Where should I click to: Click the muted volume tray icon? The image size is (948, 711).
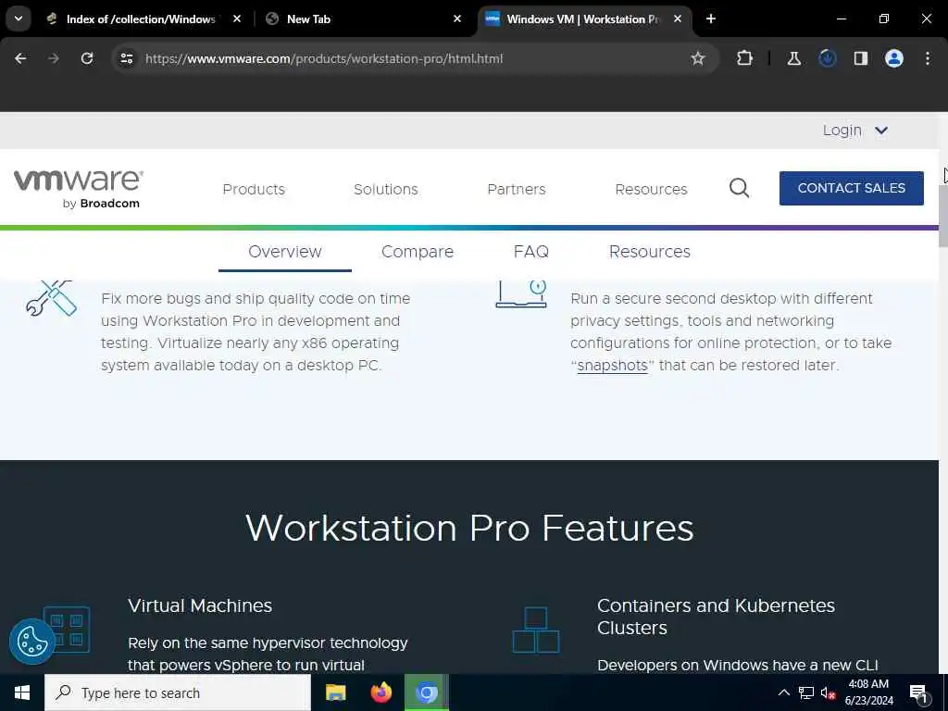pyautogui.click(x=828, y=692)
